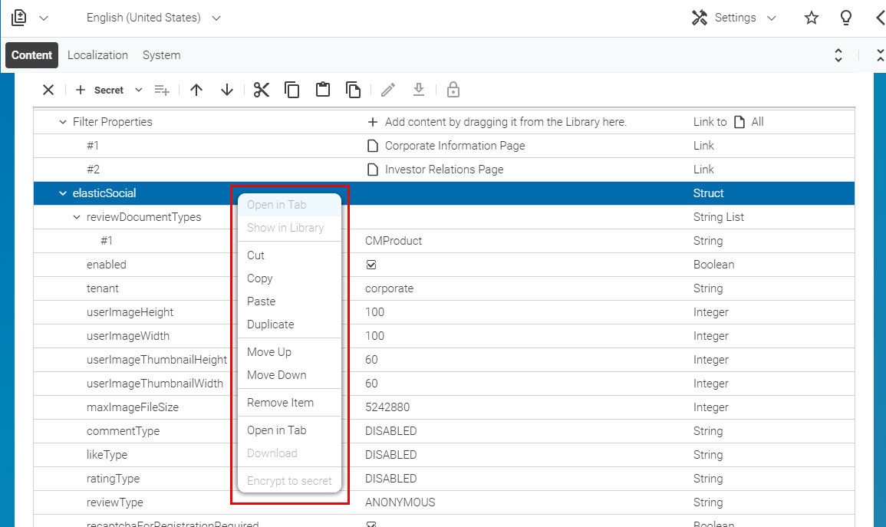Uncheck the enabled property checkbox
The width and height of the screenshot is (886, 527).
click(x=371, y=264)
